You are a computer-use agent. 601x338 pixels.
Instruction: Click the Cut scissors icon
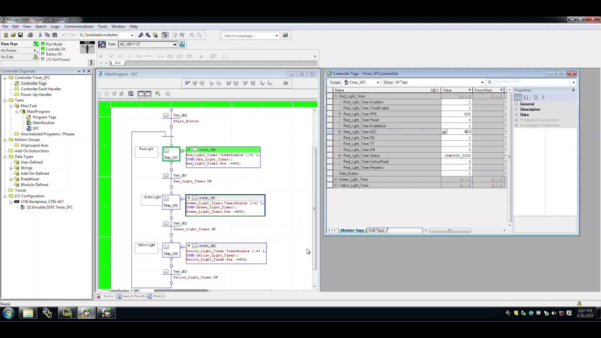coord(40,35)
